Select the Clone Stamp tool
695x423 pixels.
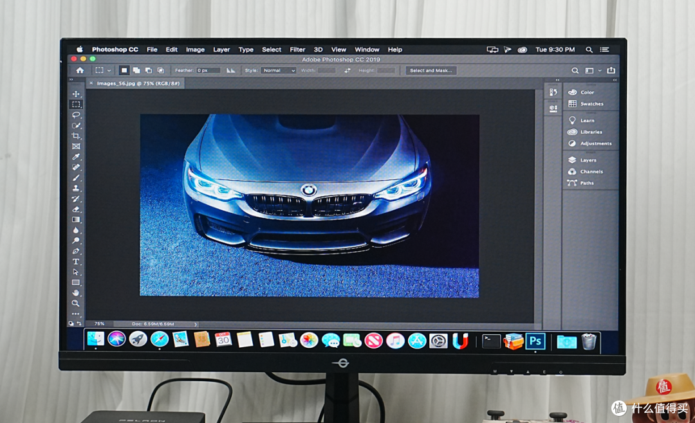click(x=76, y=188)
